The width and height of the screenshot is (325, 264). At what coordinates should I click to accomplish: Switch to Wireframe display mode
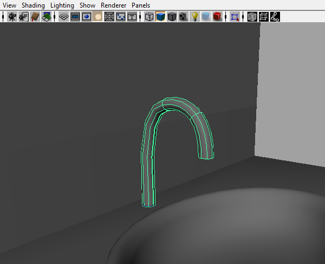[149, 17]
